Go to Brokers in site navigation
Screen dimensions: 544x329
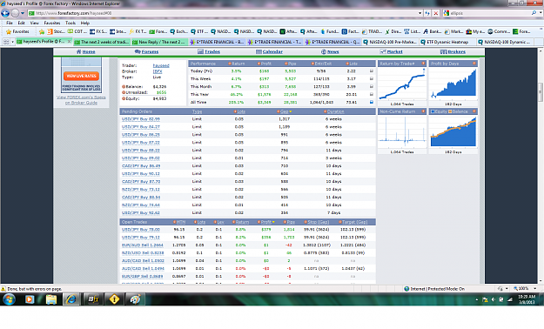point(453,51)
